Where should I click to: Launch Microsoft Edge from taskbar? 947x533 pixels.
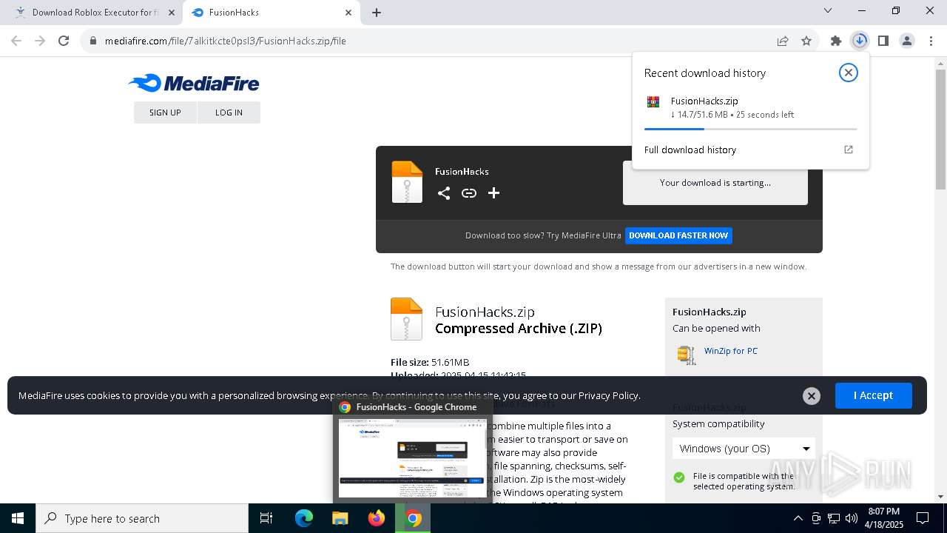pyautogui.click(x=304, y=518)
